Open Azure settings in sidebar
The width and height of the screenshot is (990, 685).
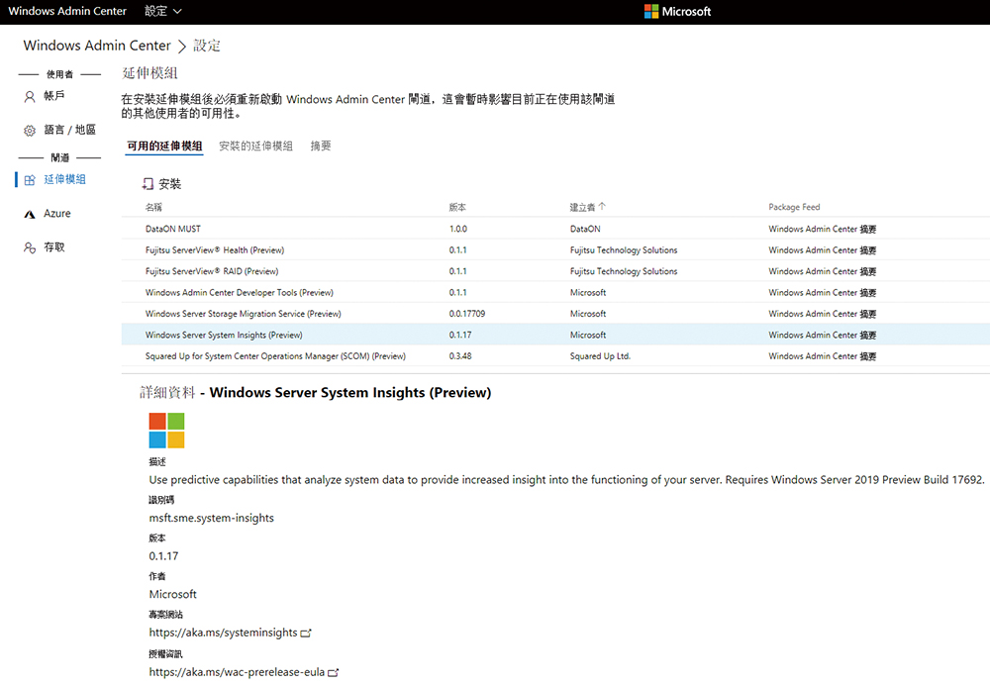(56, 214)
